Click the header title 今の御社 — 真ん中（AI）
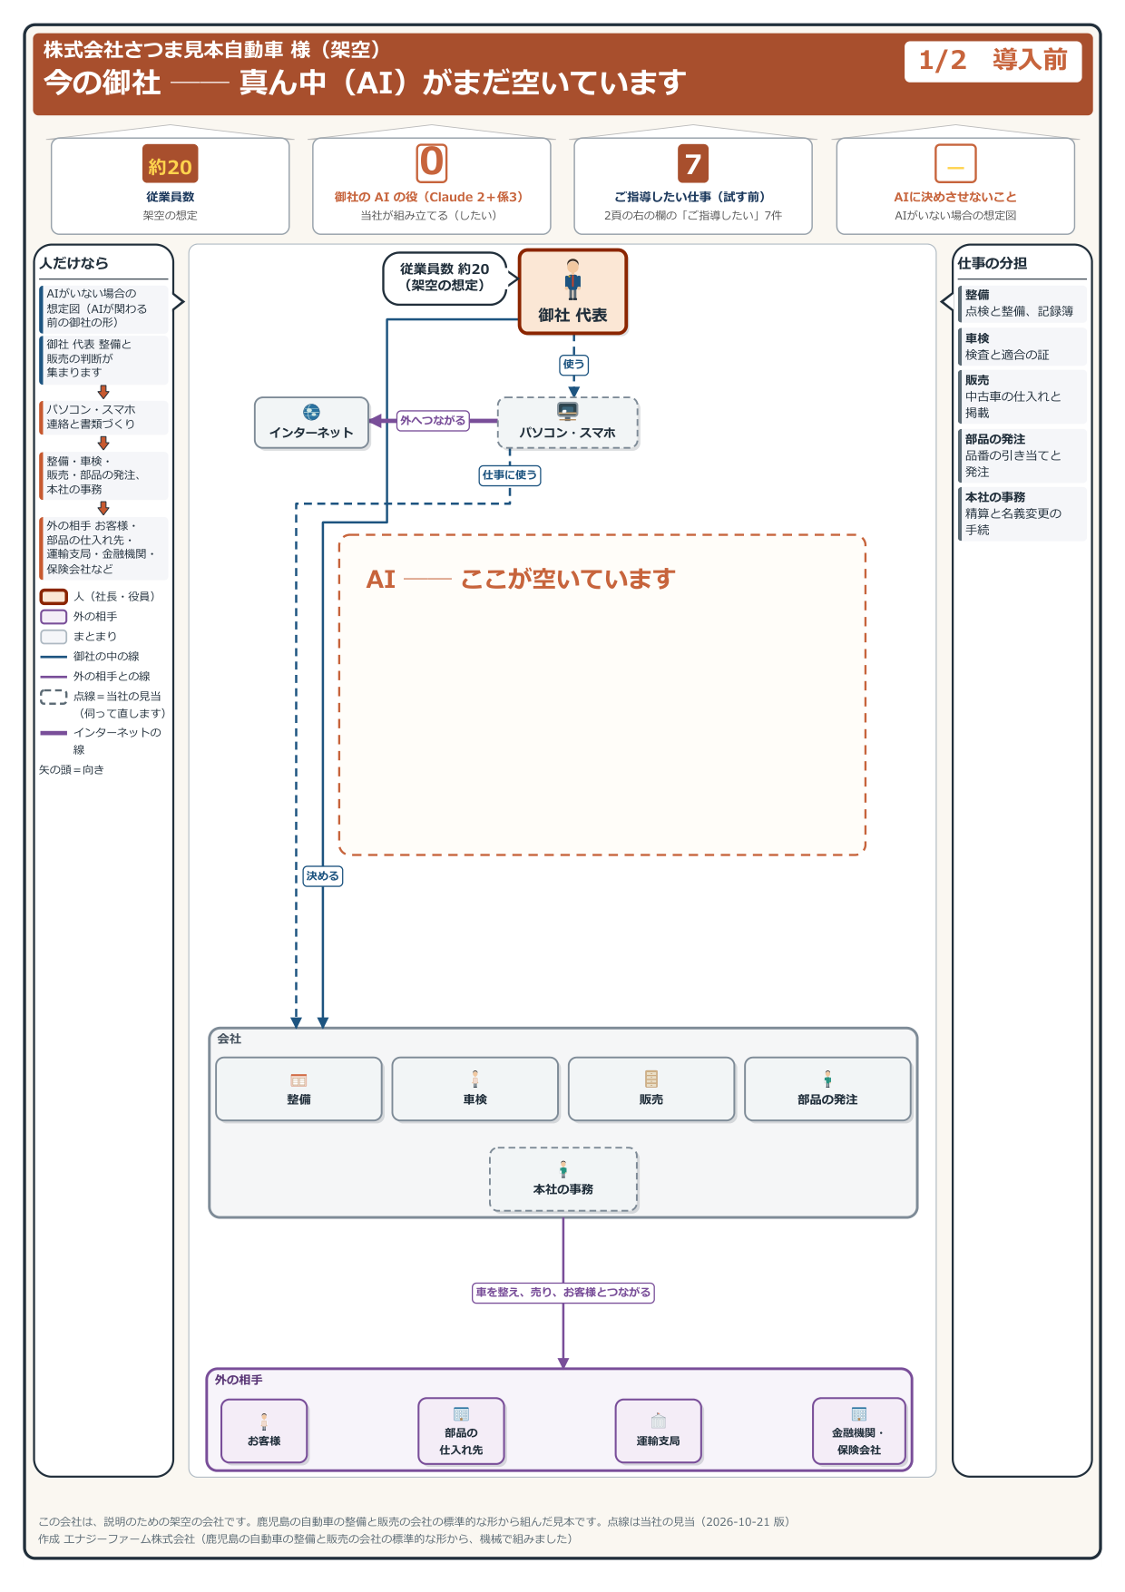The image size is (1125, 1592). [365, 83]
